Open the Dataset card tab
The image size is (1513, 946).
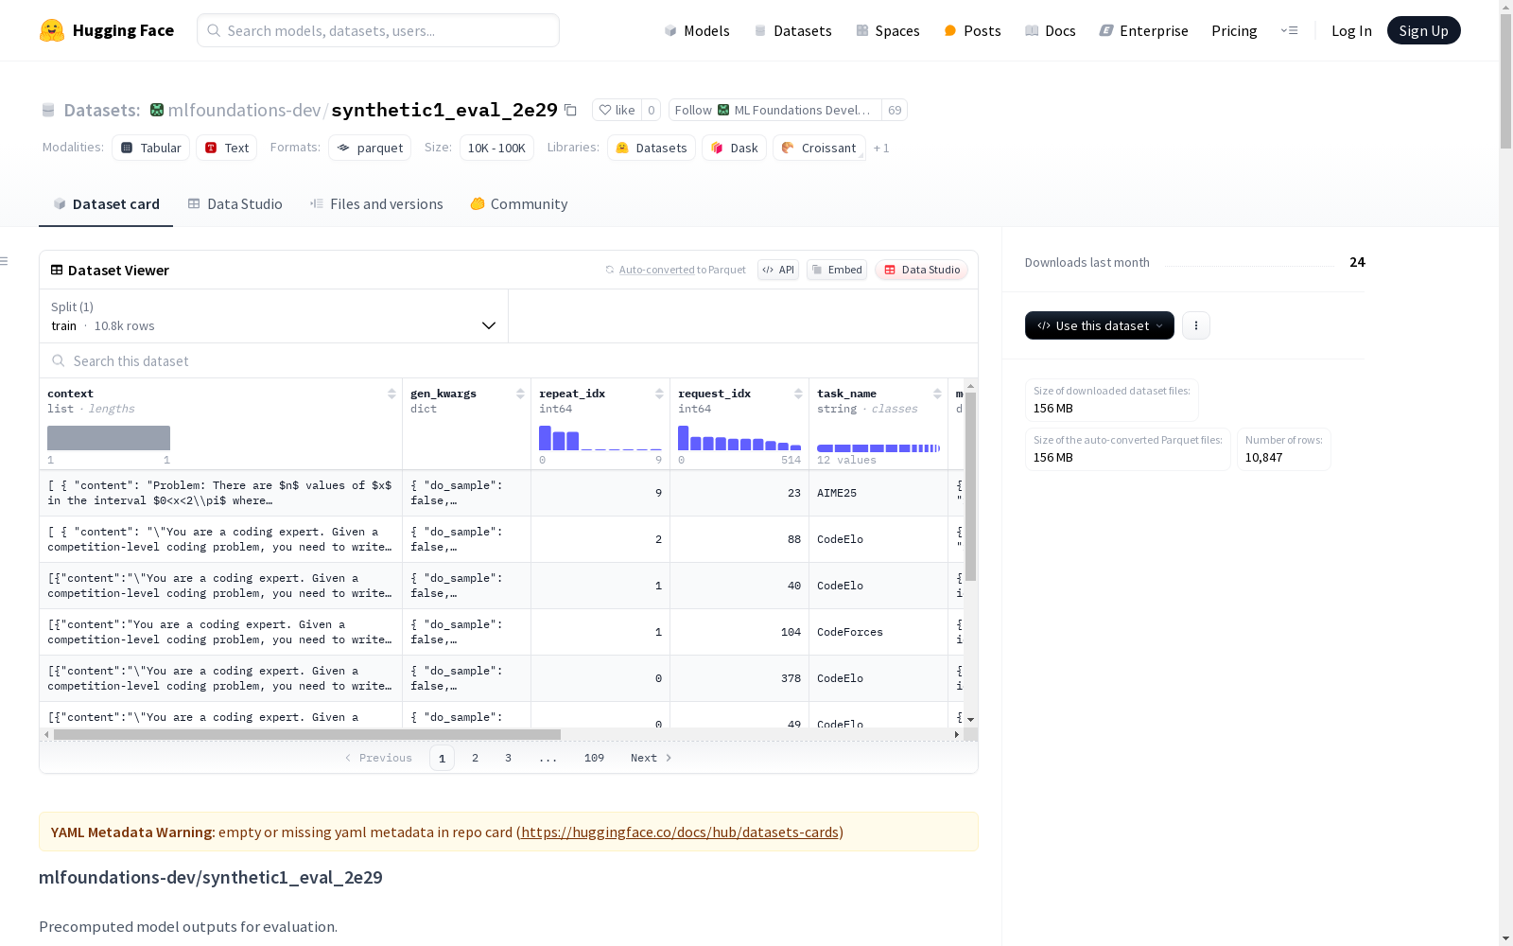(x=106, y=203)
